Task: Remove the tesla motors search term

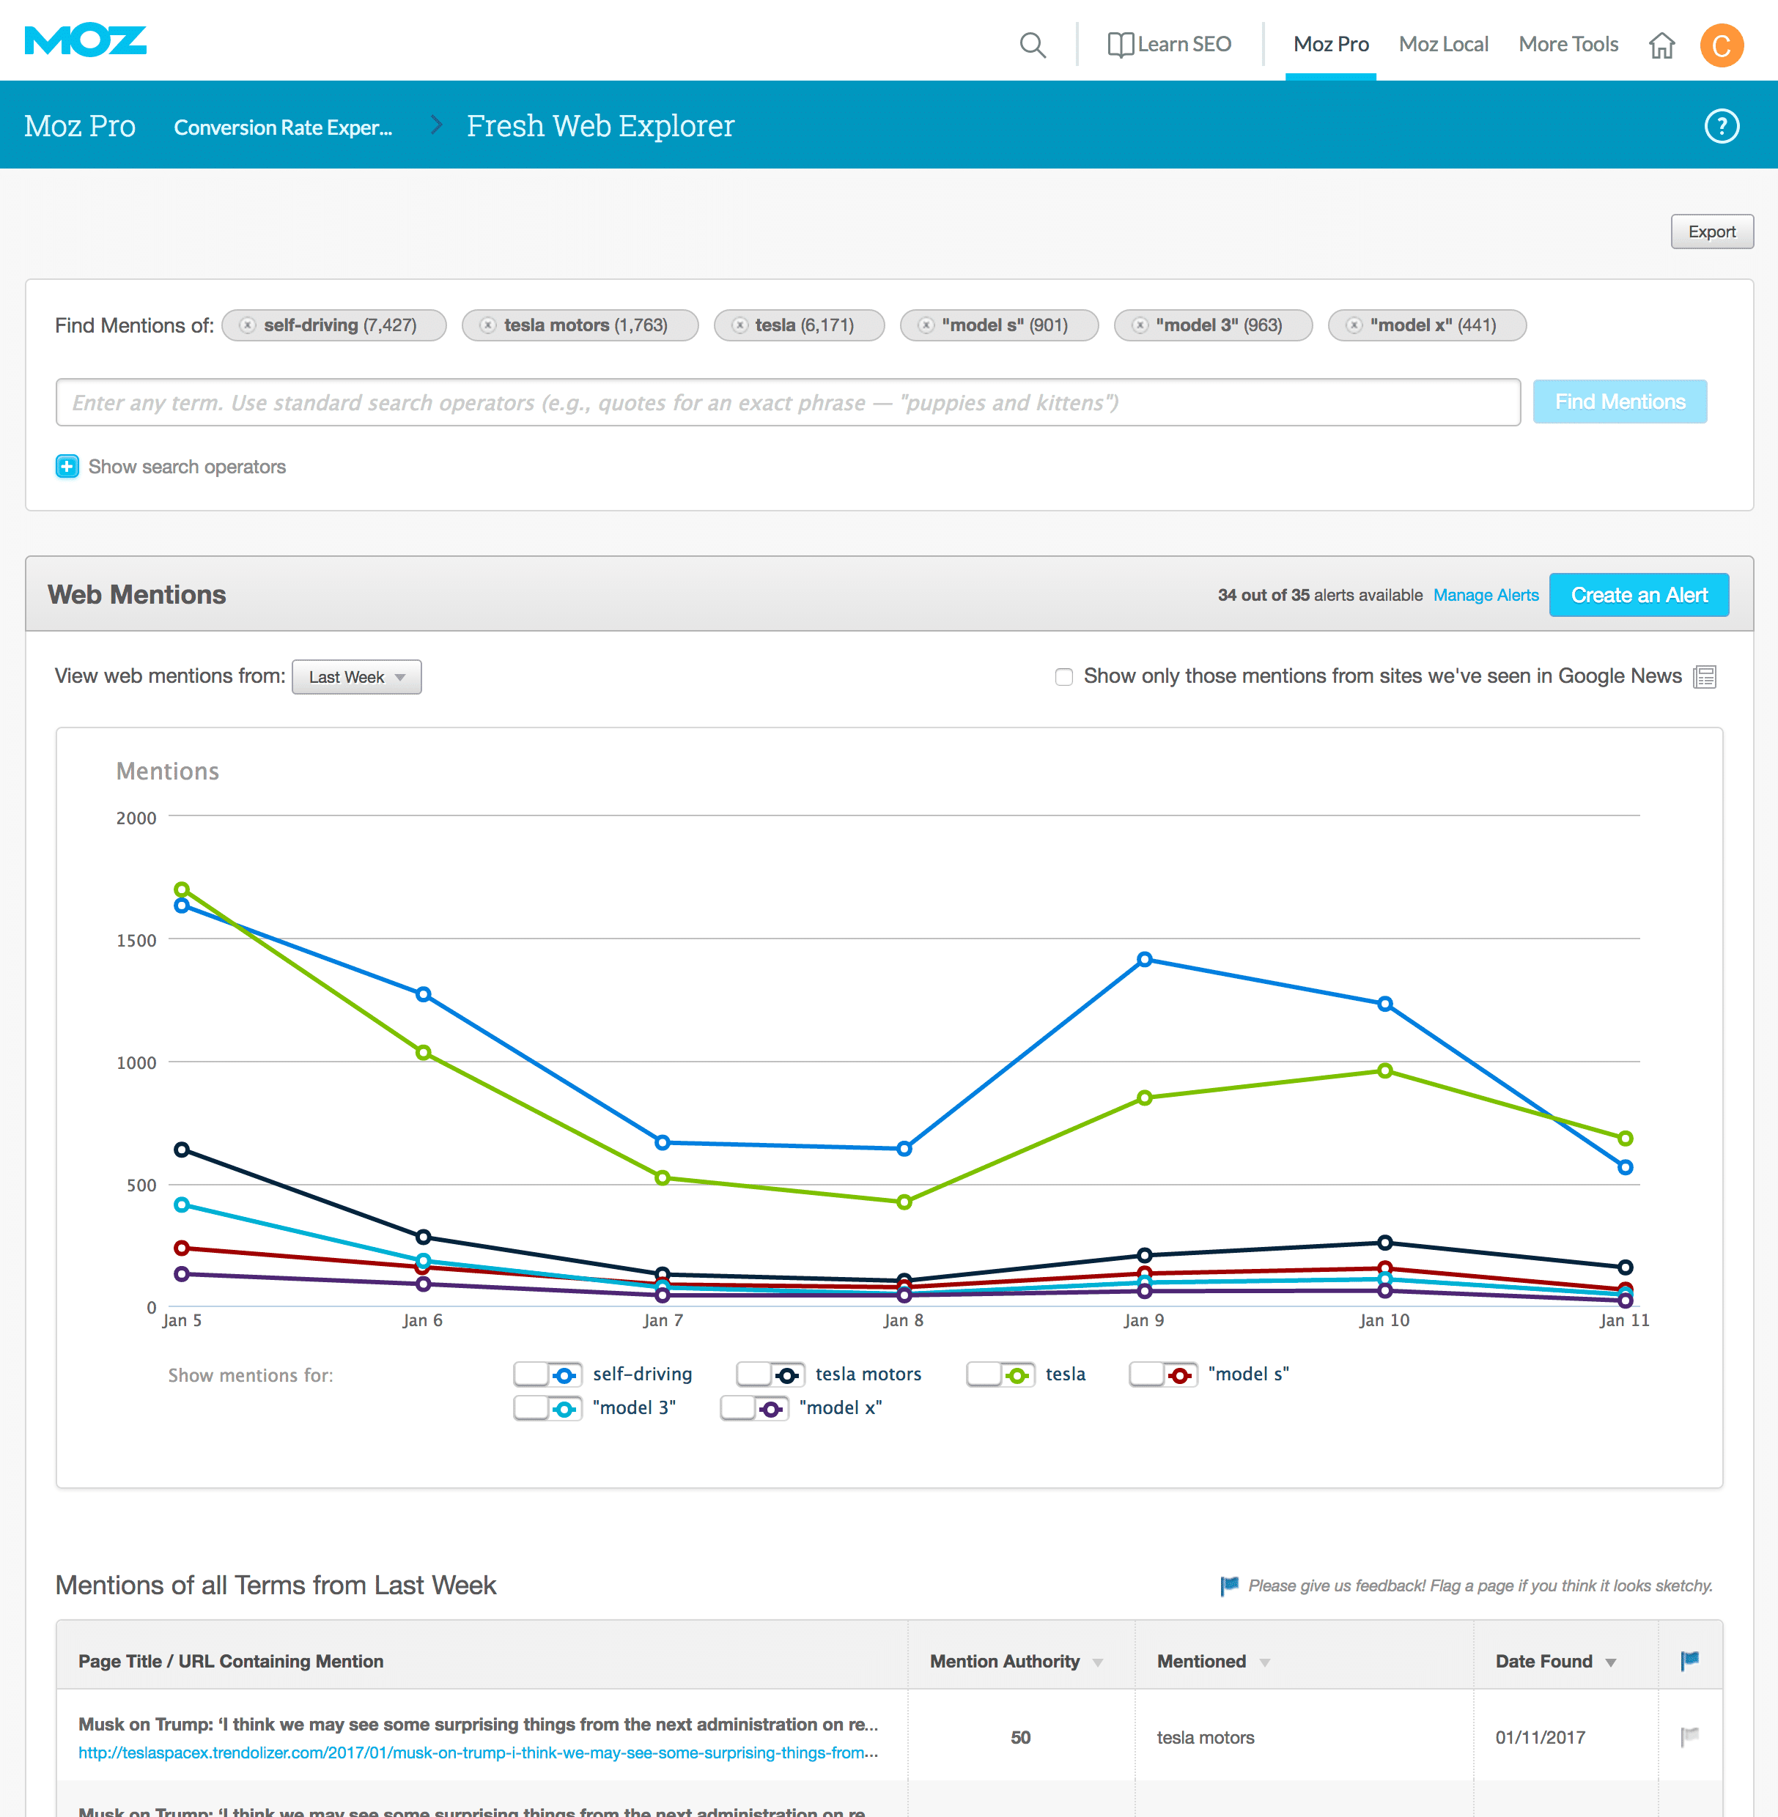Action: 487,325
